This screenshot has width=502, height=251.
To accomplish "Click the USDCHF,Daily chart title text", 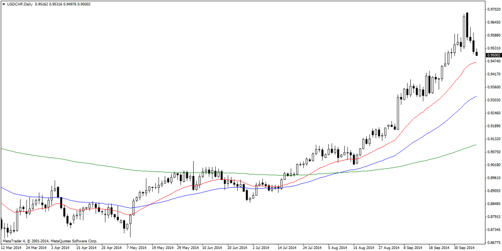I will [x=20, y=4].
